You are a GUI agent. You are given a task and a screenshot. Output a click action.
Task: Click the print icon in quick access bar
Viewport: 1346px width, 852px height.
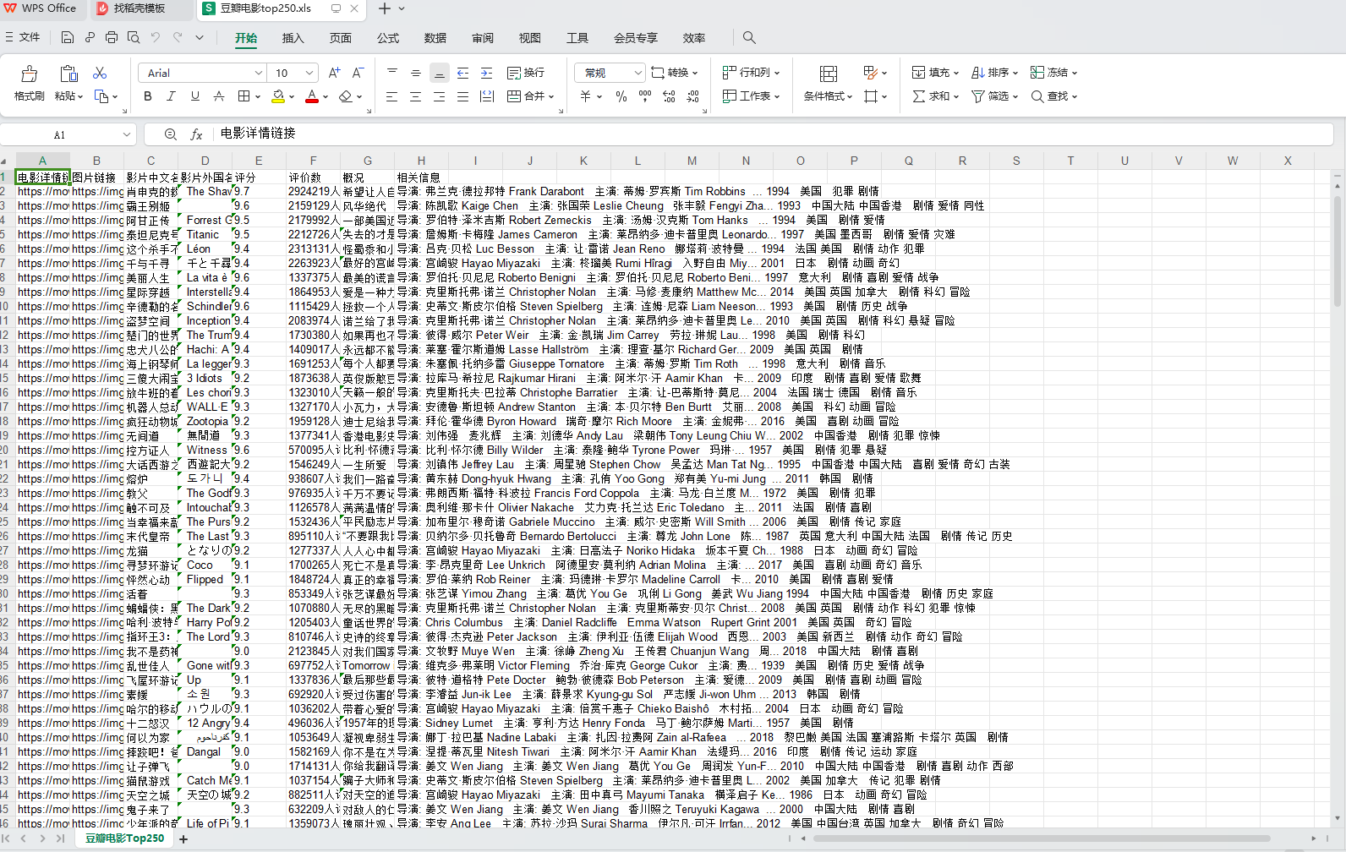click(x=112, y=37)
